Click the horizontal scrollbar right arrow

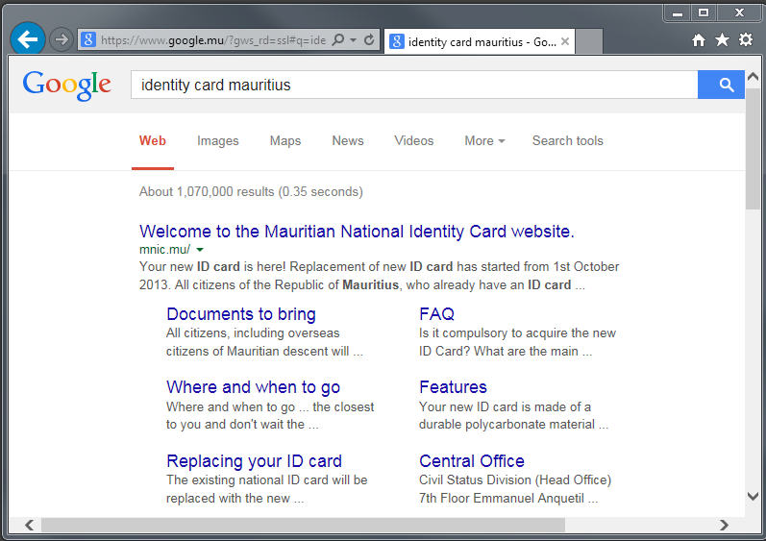(724, 525)
